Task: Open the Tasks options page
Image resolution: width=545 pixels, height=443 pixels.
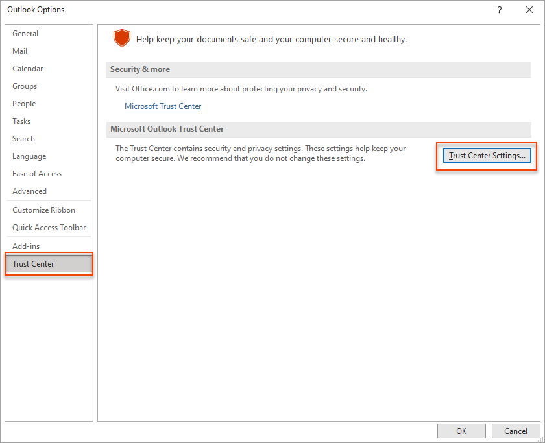Action: tap(21, 121)
